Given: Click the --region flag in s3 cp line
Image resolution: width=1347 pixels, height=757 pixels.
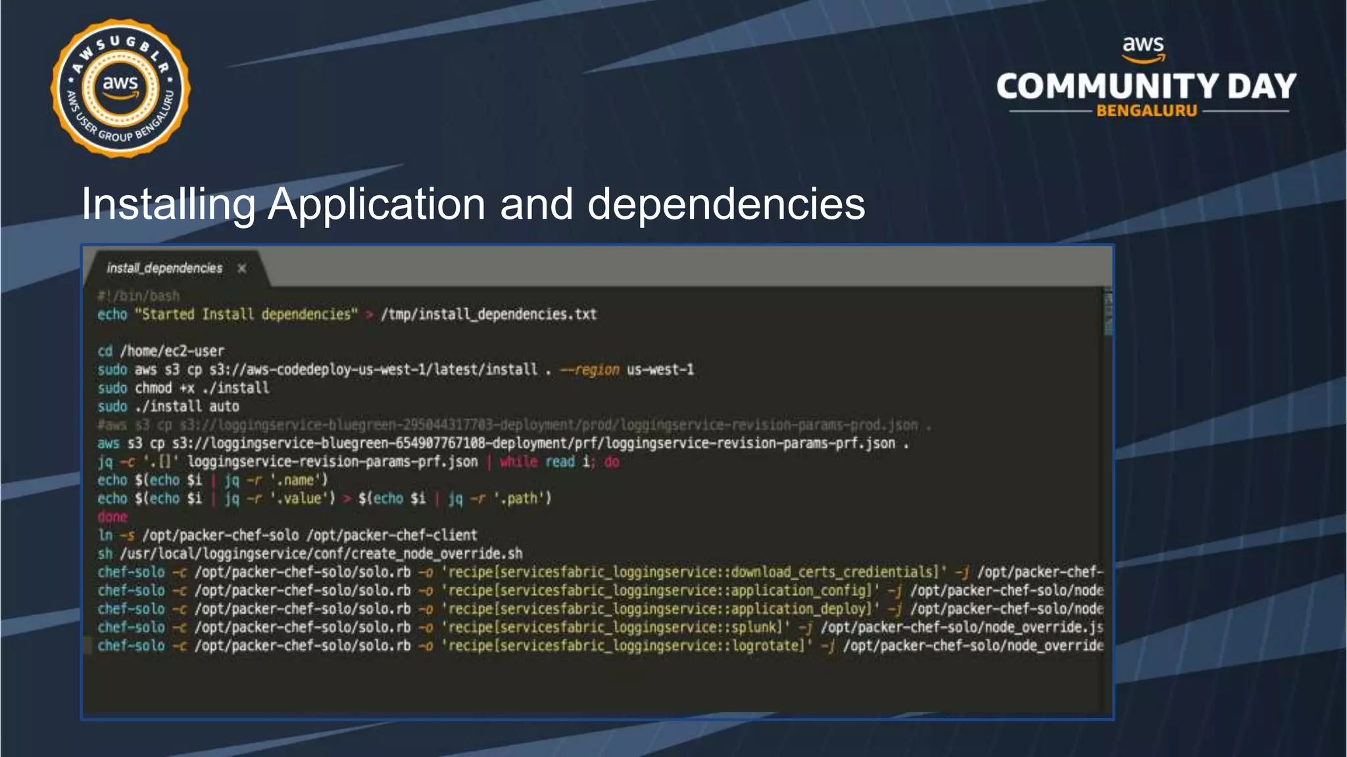Looking at the screenshot, I should click(590, 369).
